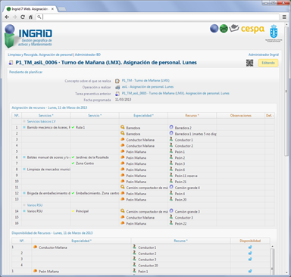Reload the page with the refresh icon

[23, 17]
